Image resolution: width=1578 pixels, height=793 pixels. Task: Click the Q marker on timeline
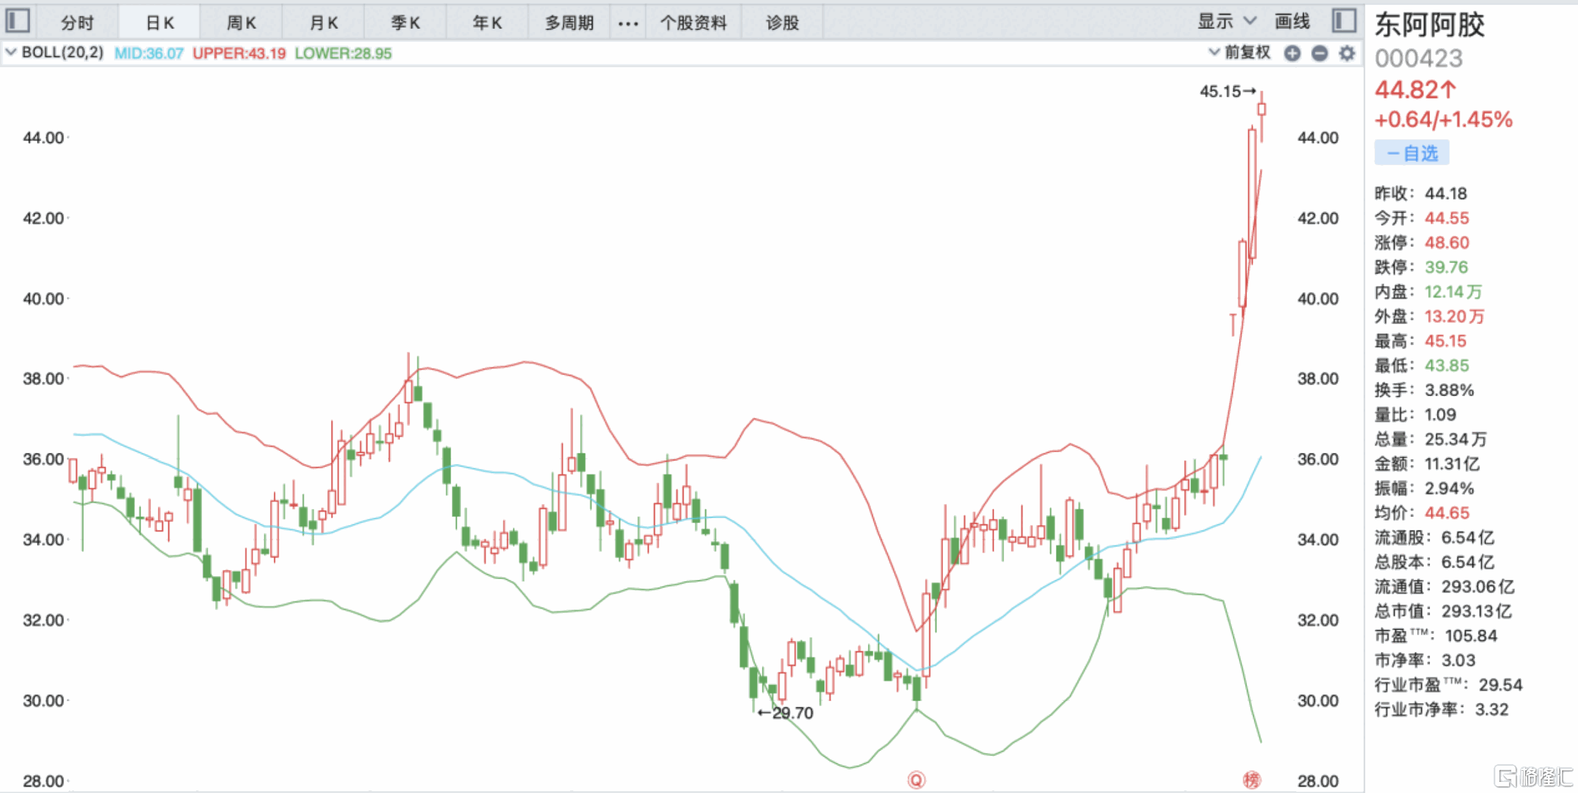916,780
